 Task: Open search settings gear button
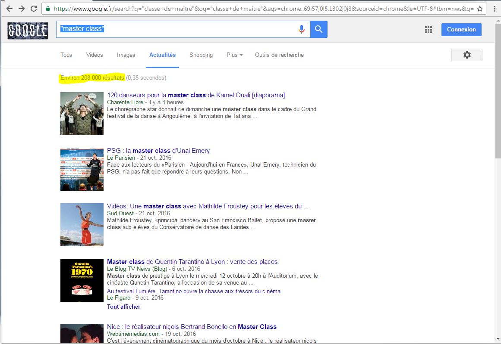pos(466,55)
